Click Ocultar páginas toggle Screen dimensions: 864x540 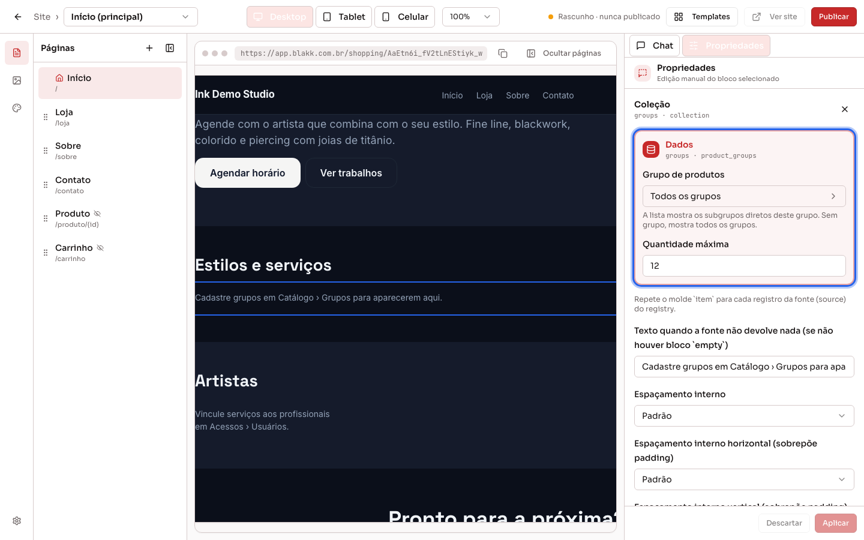(x=564, y=53)
